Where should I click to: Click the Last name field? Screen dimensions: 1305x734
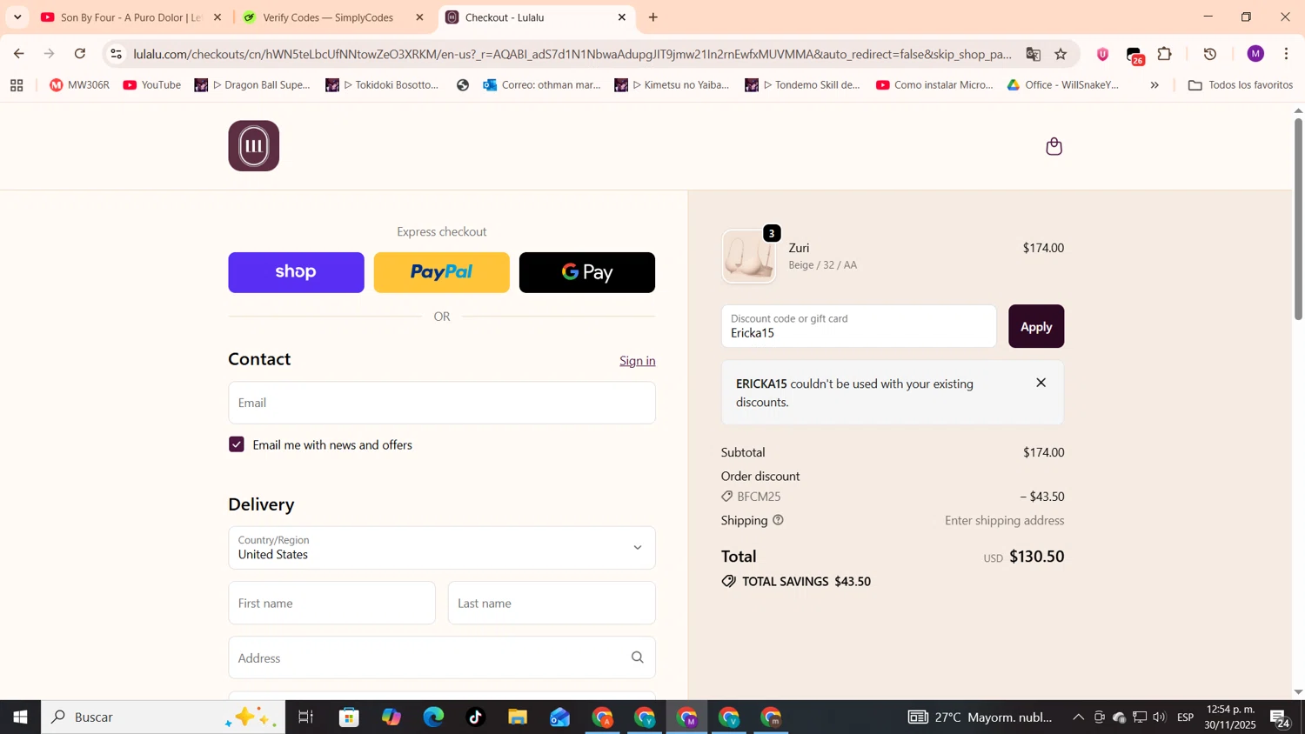click(552, 603)
